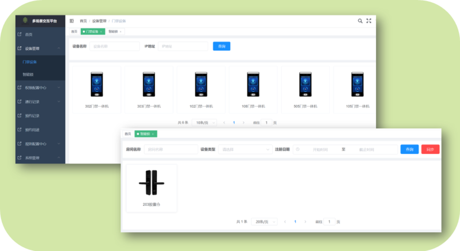Screen dimensions: 460x251
Task: Collapse the sidebar with the hamburger icon
Action: click(x=72, y=21)
